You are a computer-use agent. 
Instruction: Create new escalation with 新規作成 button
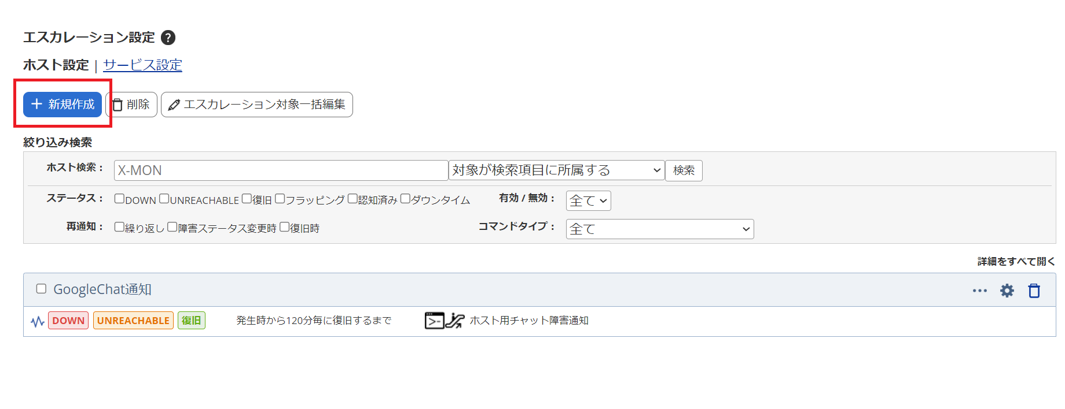(63, 105)
